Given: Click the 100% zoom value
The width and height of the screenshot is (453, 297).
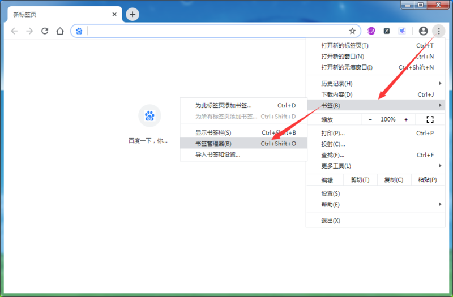Looking at the screenshot, I should pyautogui.click(x=388, y=119).
